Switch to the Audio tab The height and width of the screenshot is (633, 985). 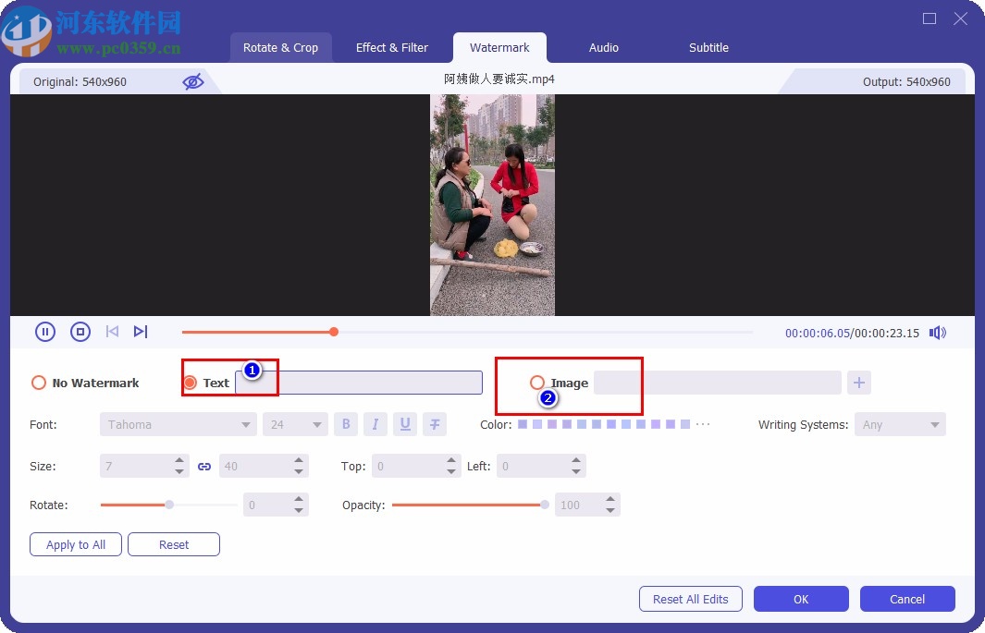point(603,47)
